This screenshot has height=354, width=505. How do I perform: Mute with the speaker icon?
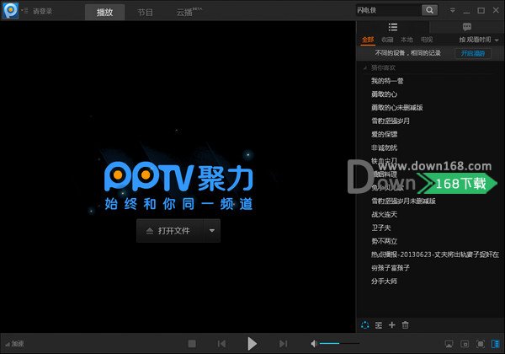314,344
